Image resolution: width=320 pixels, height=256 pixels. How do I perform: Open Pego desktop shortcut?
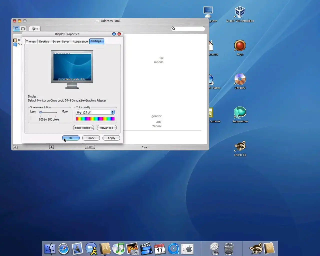pos(240,48)
